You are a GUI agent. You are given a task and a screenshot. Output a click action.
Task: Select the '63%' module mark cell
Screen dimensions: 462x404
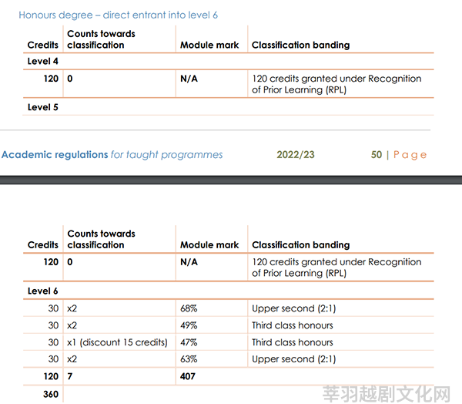[189, 359]
